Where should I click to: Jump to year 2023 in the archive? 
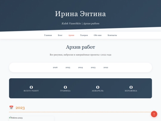click(93, 68)
